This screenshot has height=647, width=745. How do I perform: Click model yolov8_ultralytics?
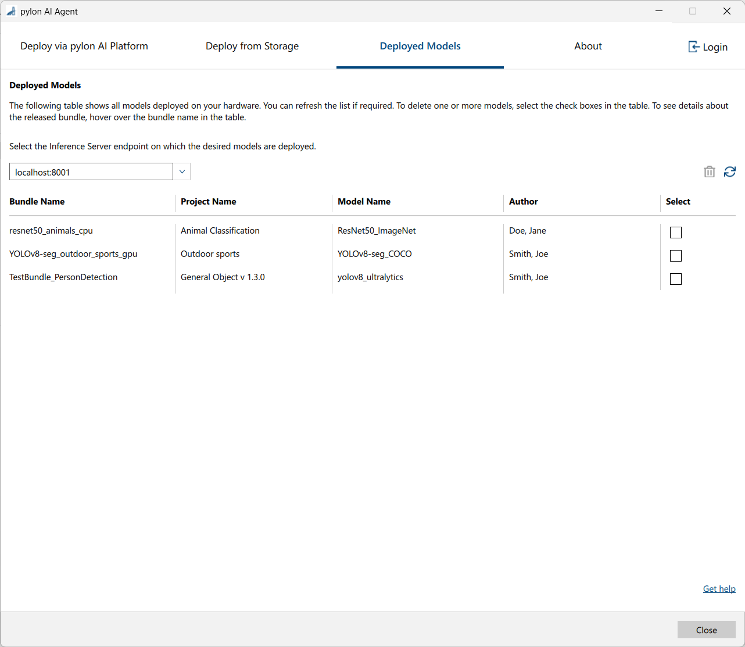[x=370, y=277]
